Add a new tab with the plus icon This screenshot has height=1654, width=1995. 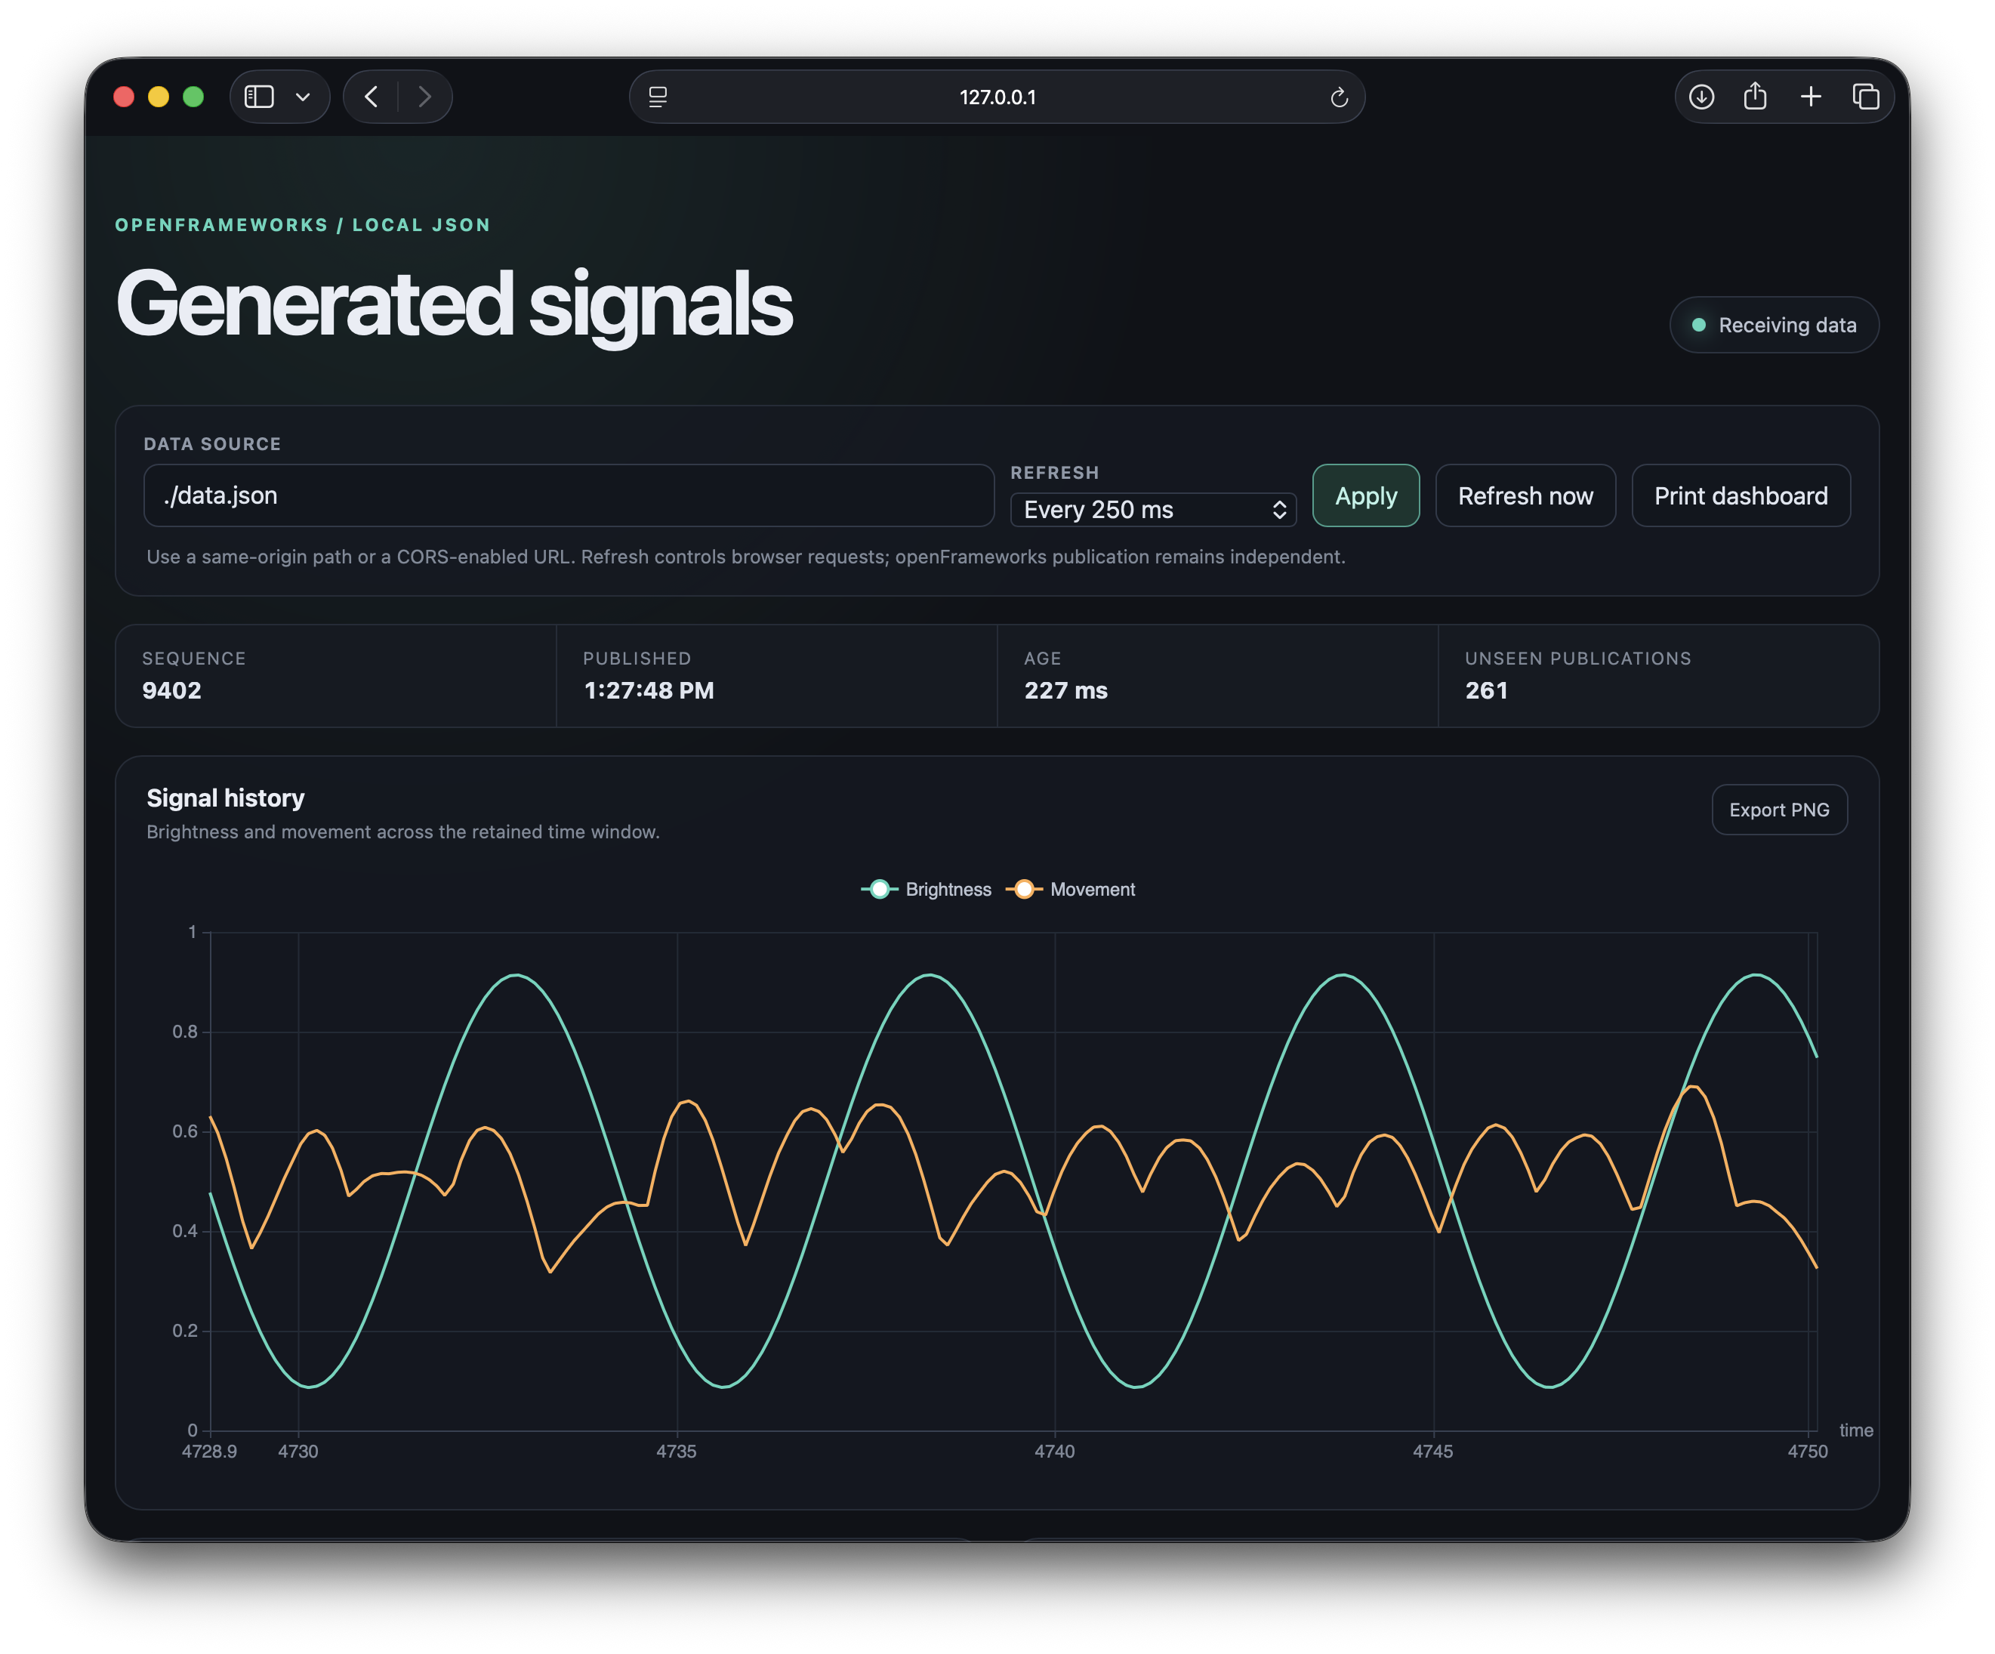[1811, 97]
